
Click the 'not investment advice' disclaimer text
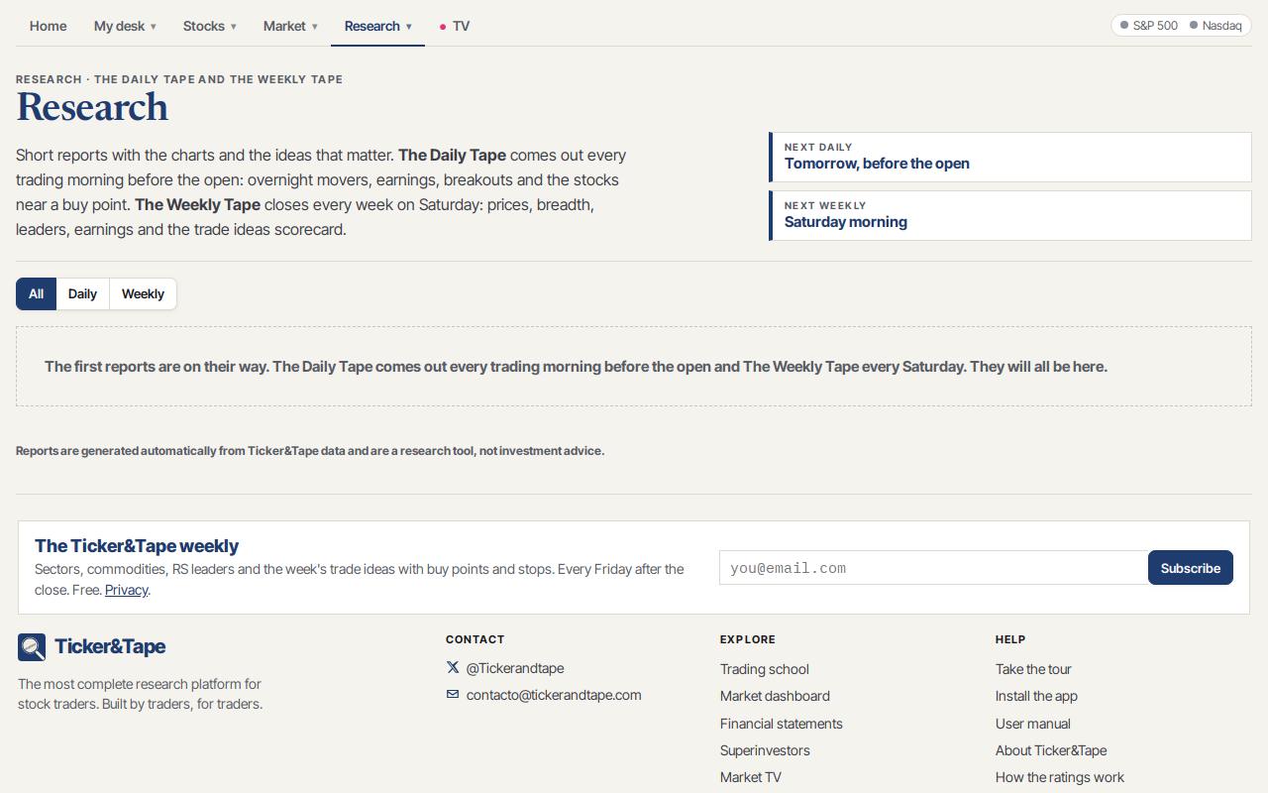310,450
